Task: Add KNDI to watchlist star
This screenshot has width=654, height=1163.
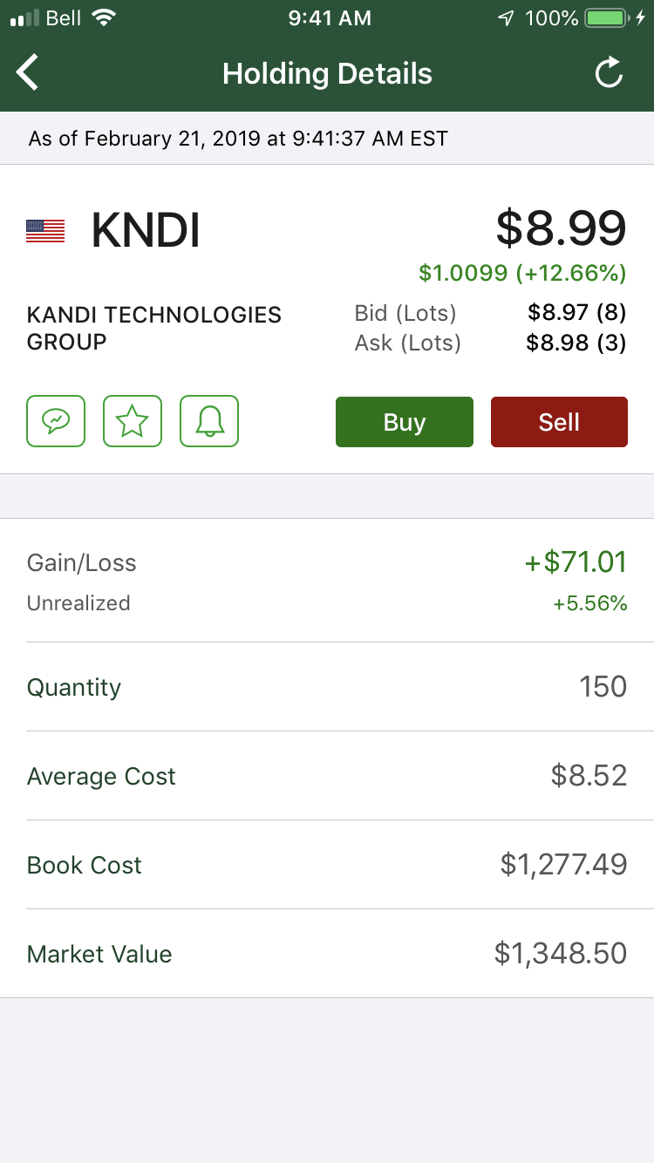Action: click(x=133, y=422)
